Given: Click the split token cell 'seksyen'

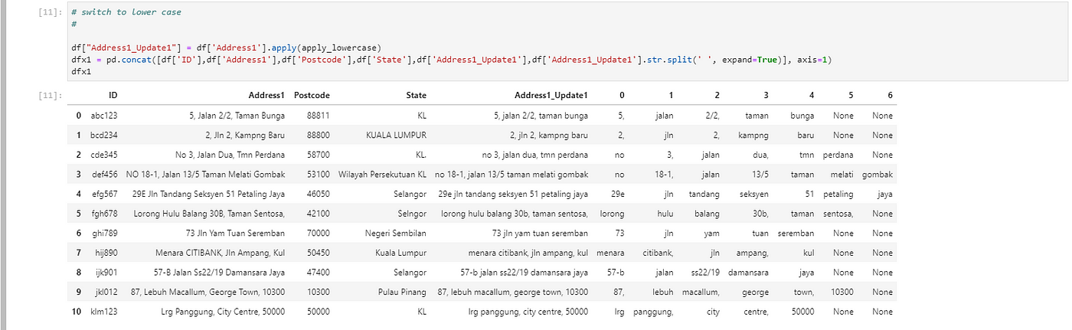Looking at the screenshot, I should (753, 194).
